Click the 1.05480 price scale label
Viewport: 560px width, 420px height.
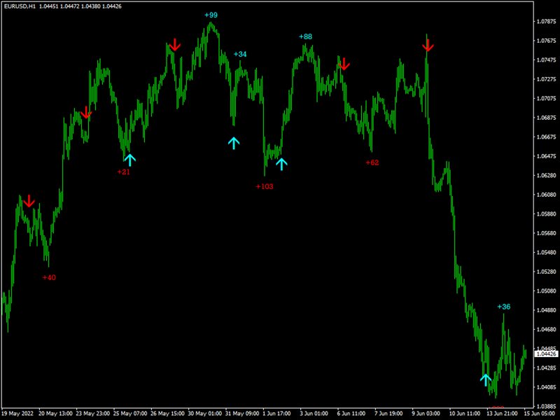coord(547,253)
